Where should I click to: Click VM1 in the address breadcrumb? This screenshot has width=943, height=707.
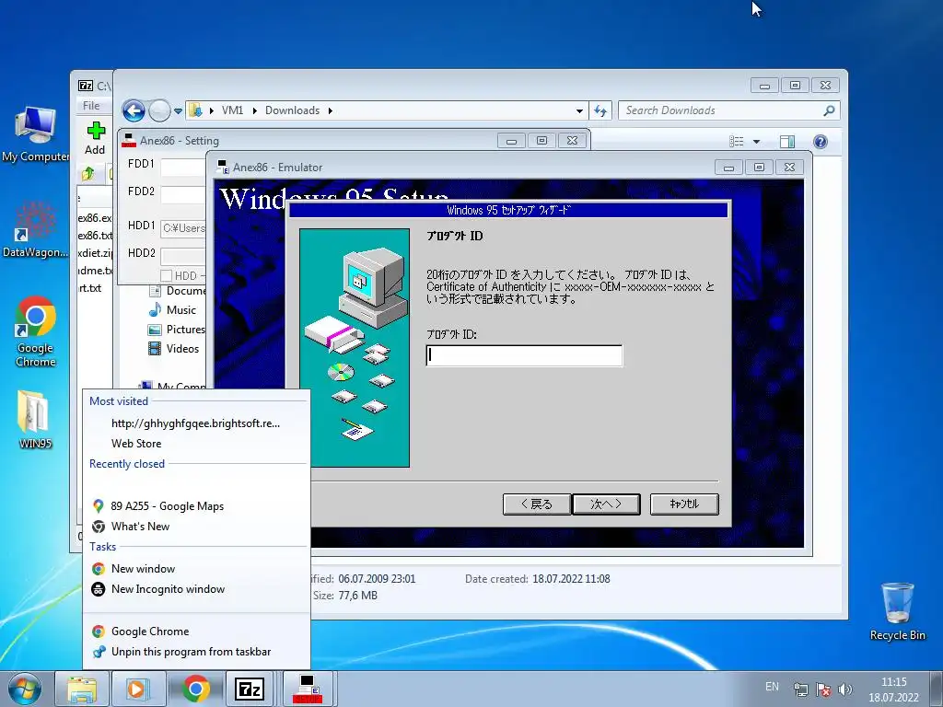pyautogui.click(x=232, y=110)
